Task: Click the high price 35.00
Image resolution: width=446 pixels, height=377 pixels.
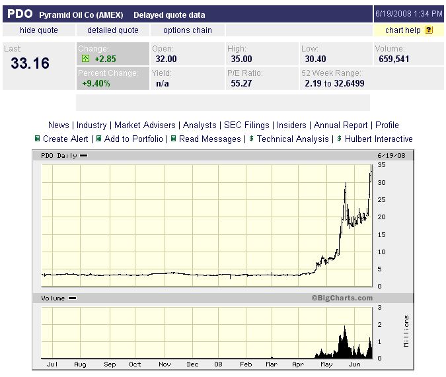Action: (241, 59)
